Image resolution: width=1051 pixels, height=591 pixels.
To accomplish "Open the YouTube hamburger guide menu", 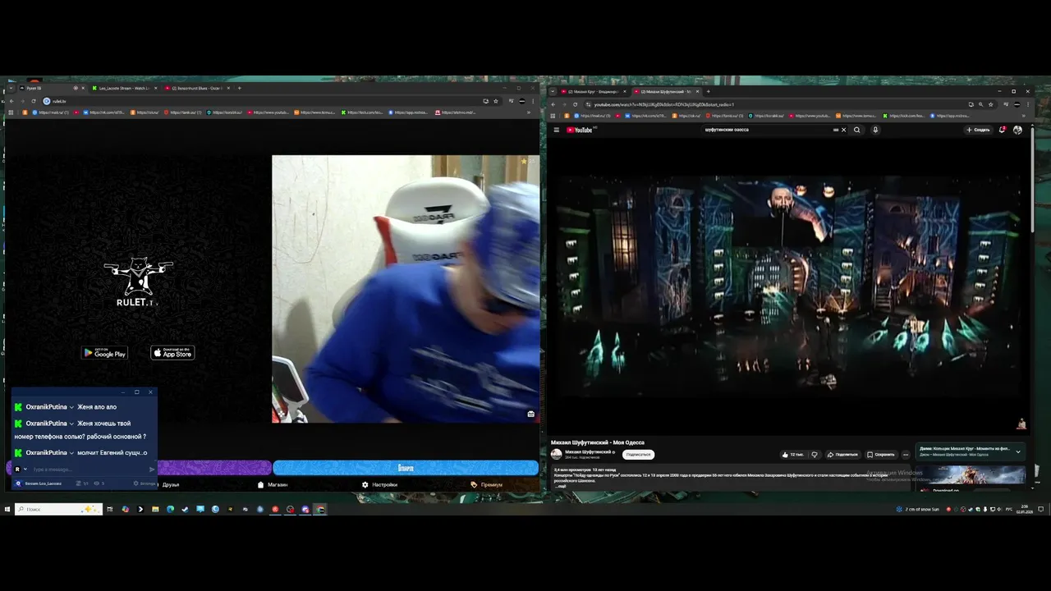I will (x=557, y=130).
